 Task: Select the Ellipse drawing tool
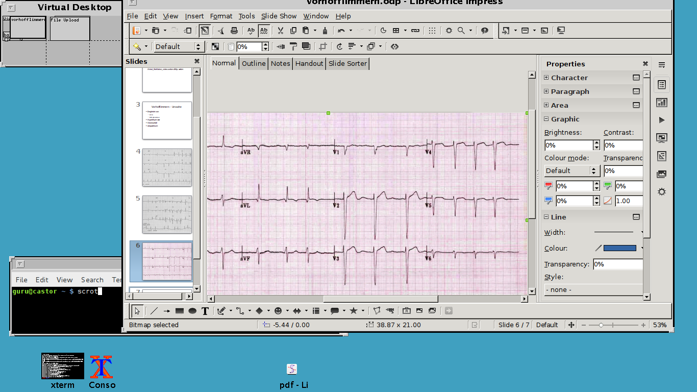(x=192, y=311)
